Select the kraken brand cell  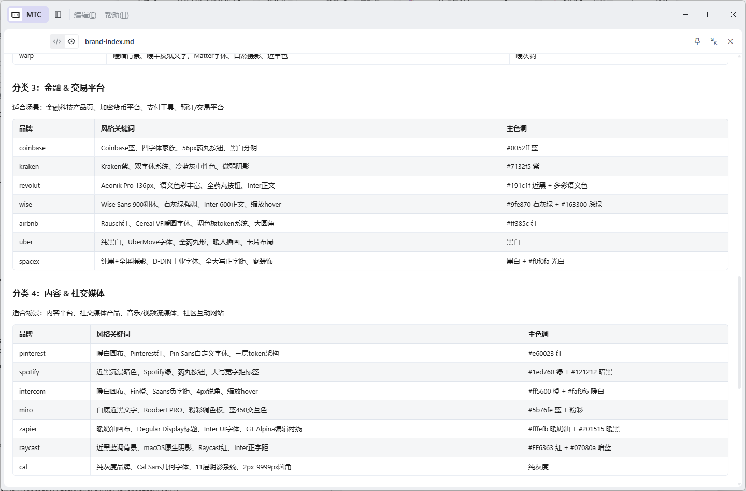54,166
